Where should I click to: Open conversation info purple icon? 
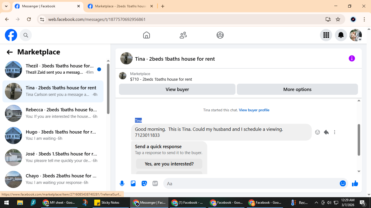coord(352,58)
